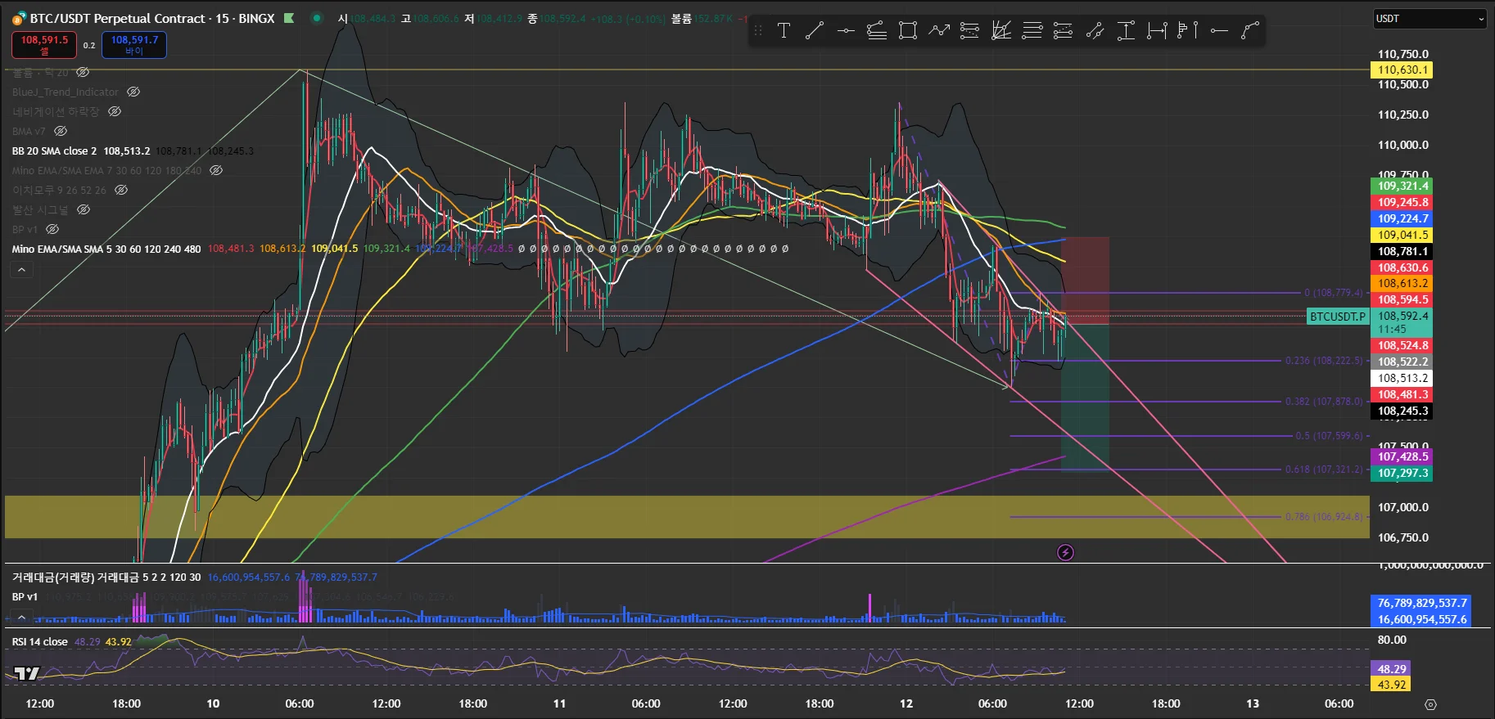Click the purple lightning bolt icon on chart
The height and width of the screenshot is (719, 1495).
pyautogui.click(x=1065, y=553)
